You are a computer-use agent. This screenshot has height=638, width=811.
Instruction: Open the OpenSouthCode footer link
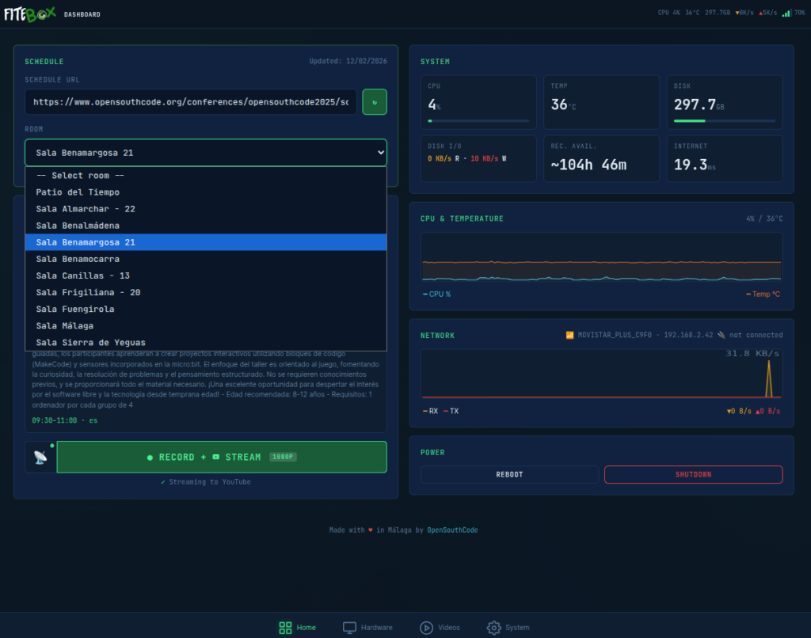[x=452, y=530]
